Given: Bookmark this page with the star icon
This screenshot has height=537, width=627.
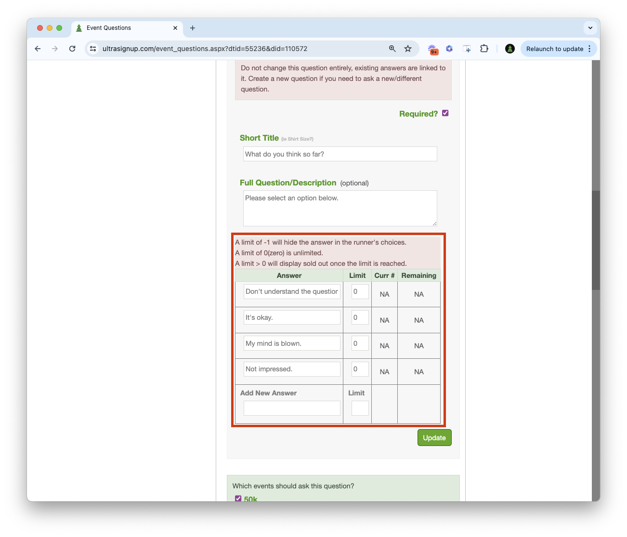Looking at the screenshot, I should [x=408, y=49].
